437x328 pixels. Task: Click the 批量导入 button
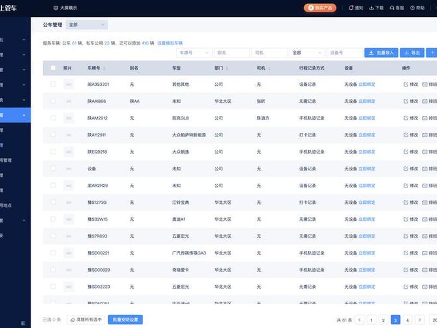[381, 52]
